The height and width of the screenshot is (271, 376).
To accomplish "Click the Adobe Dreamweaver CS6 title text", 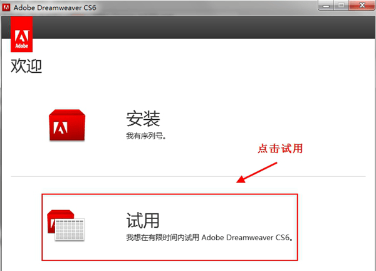I will click(55, 8).
